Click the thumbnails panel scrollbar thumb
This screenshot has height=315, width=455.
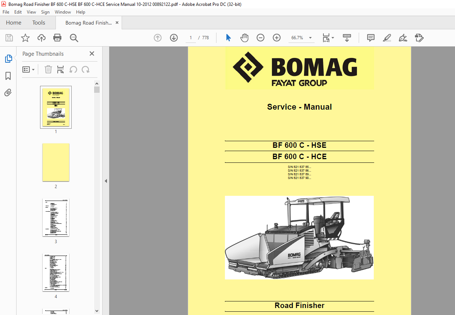[x=97, y=90]
